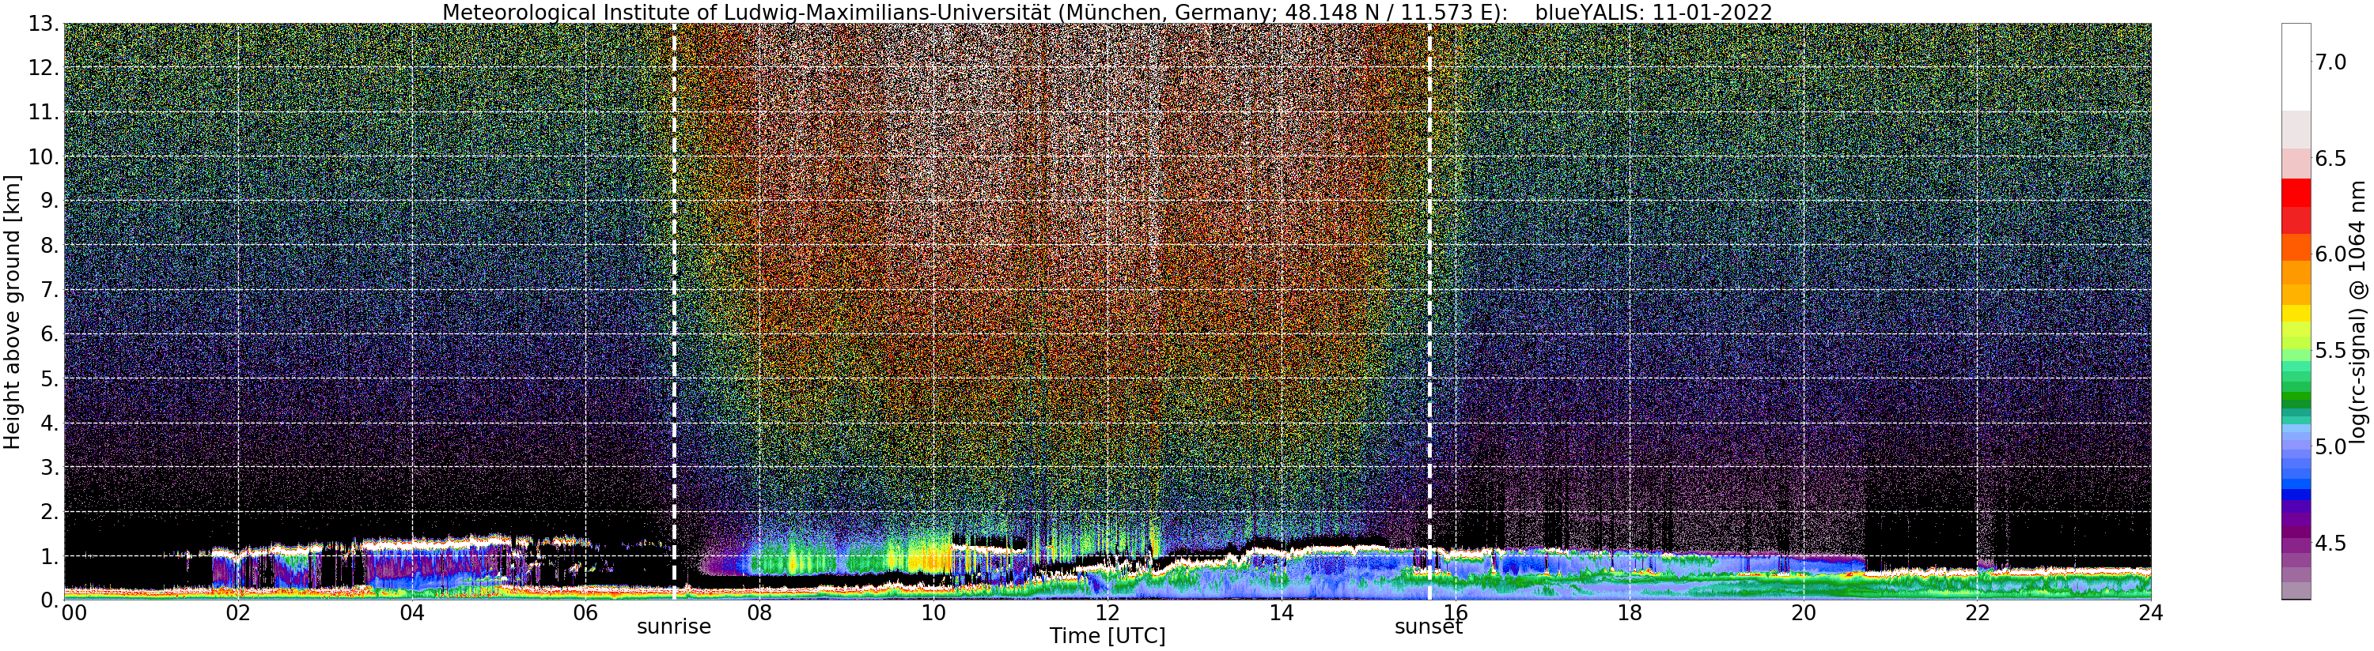This screenshot has width=2374, height=651.
Task: Click the '10' time tick label
Action: [933, 612]
